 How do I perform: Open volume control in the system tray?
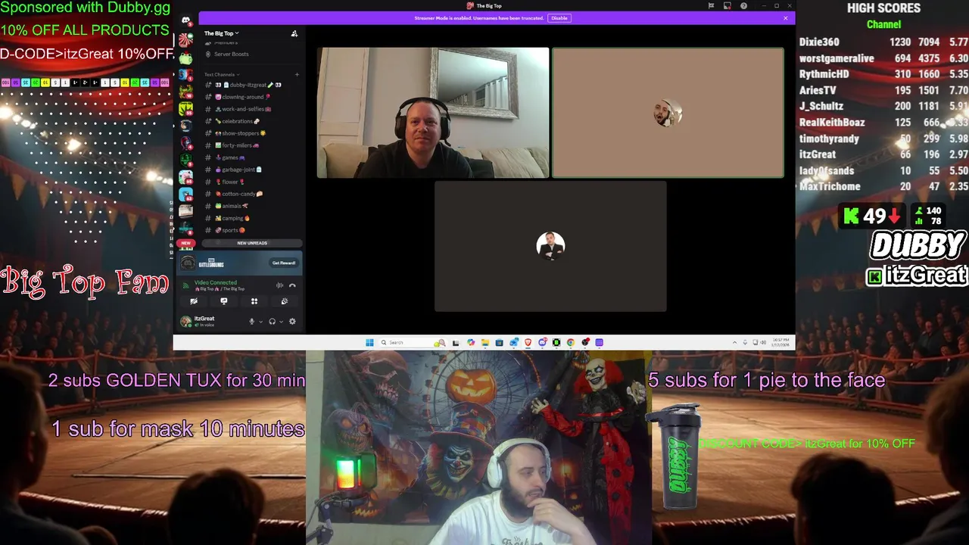[763, 342]
